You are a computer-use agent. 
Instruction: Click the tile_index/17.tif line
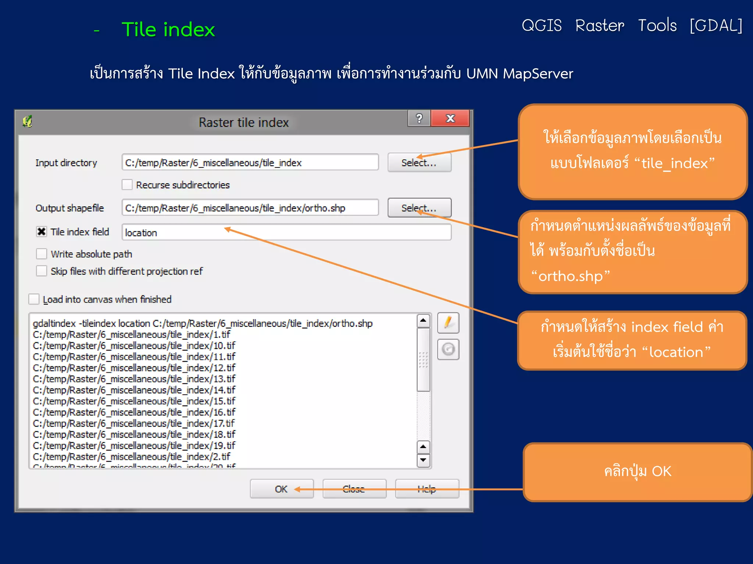pyautogui.click(x=134, y=423)
